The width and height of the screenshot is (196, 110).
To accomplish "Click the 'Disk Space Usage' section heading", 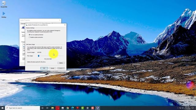I will click(x=31, y=44).
